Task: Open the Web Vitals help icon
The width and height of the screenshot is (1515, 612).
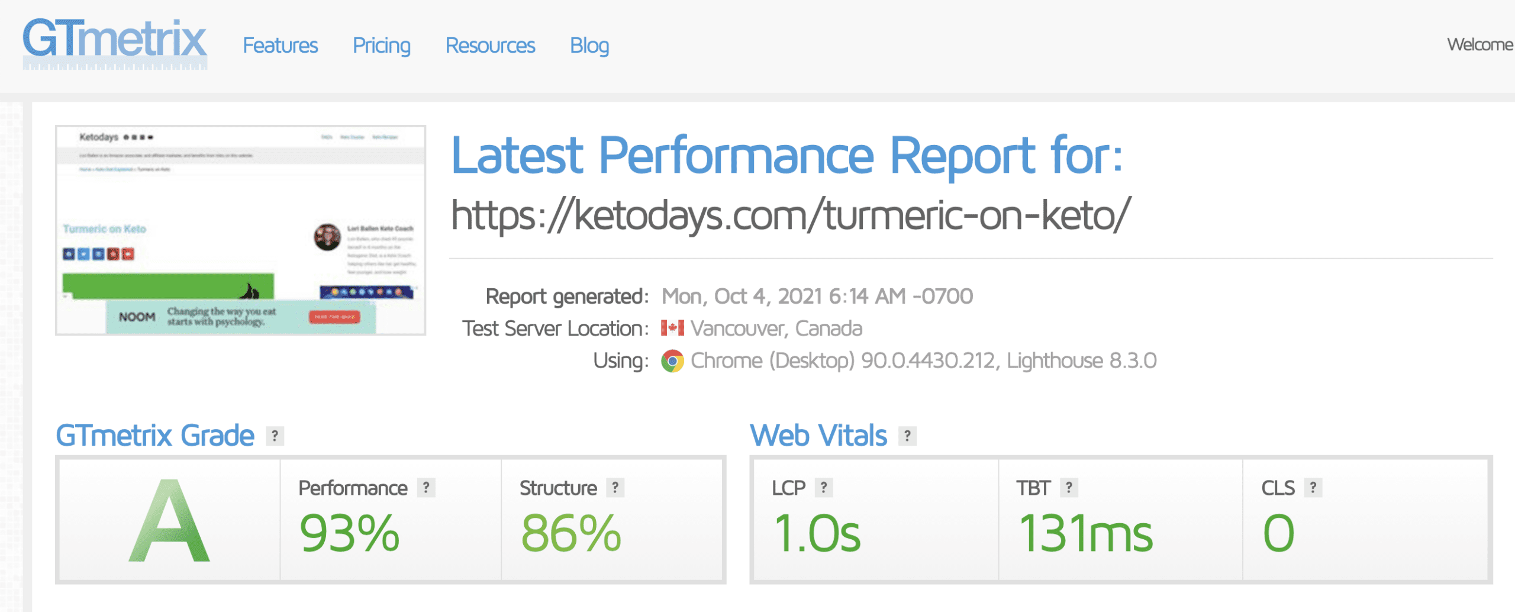Action: (x=907, y=436)
